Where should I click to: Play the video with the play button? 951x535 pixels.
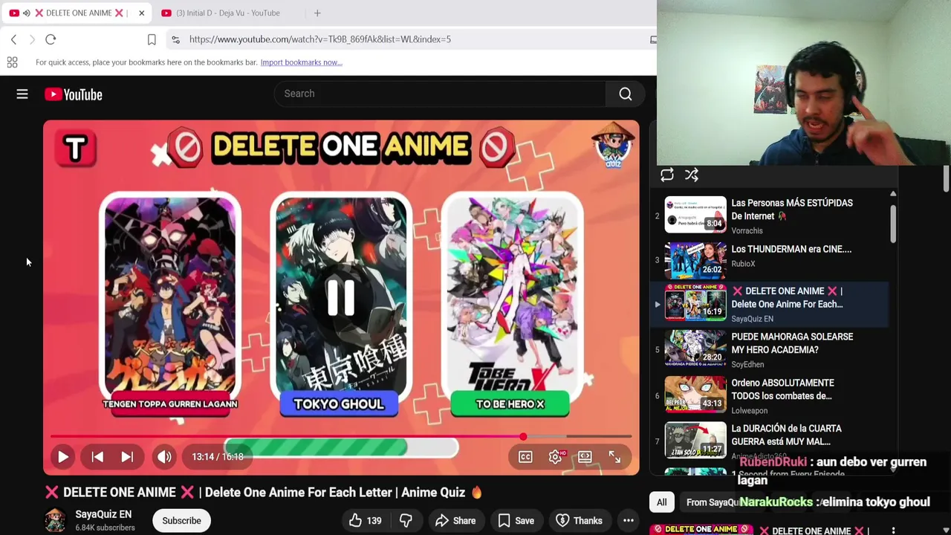point(63,457)
